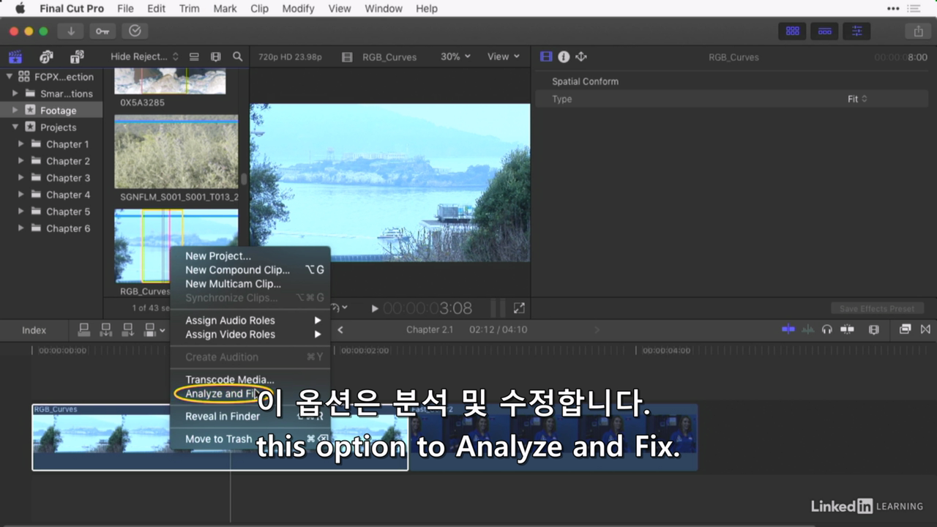Open the 30% viewer zoom dropdown

point(455,56)
